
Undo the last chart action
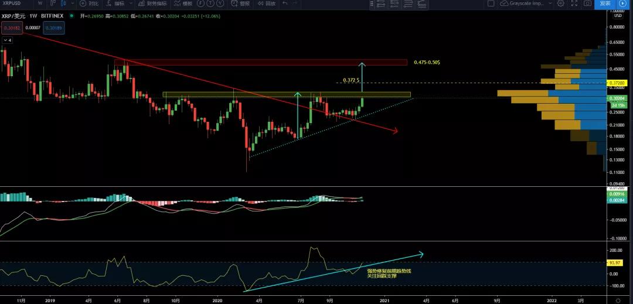285,4
